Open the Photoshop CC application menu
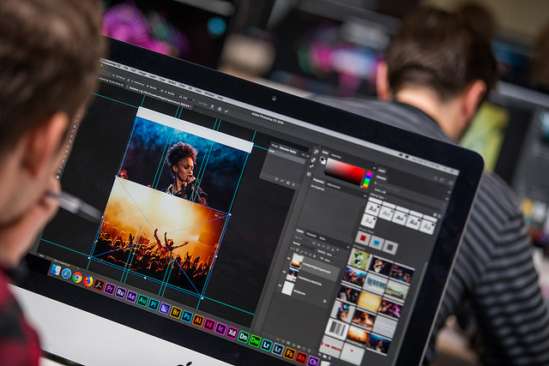The height and width of the screenshot is (366, 549). pos(112,64)
